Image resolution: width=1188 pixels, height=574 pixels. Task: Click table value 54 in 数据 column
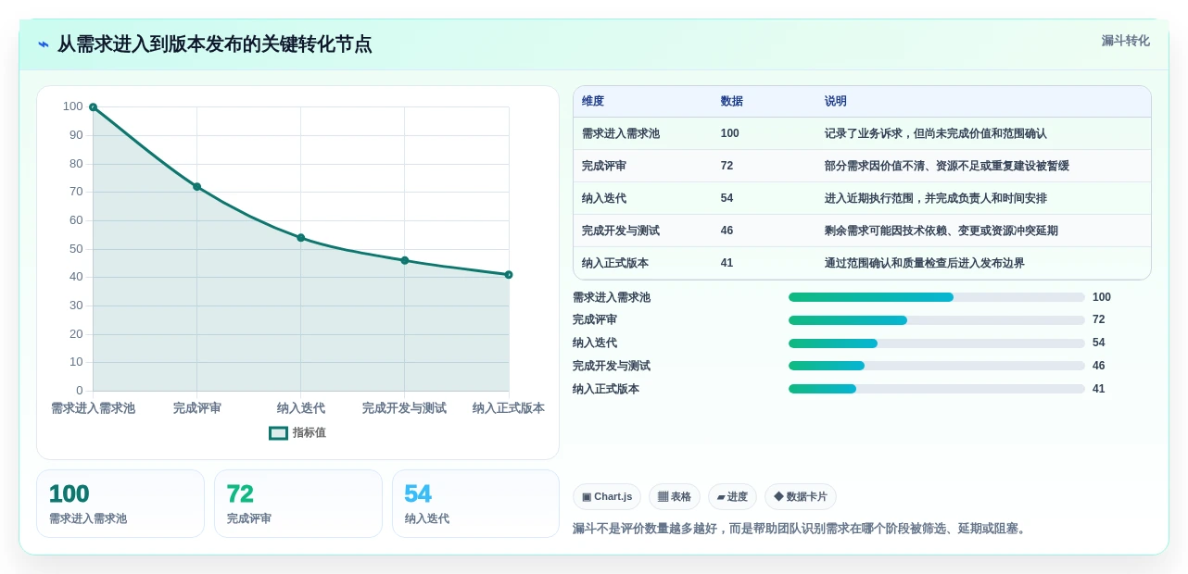click(727, 198)
